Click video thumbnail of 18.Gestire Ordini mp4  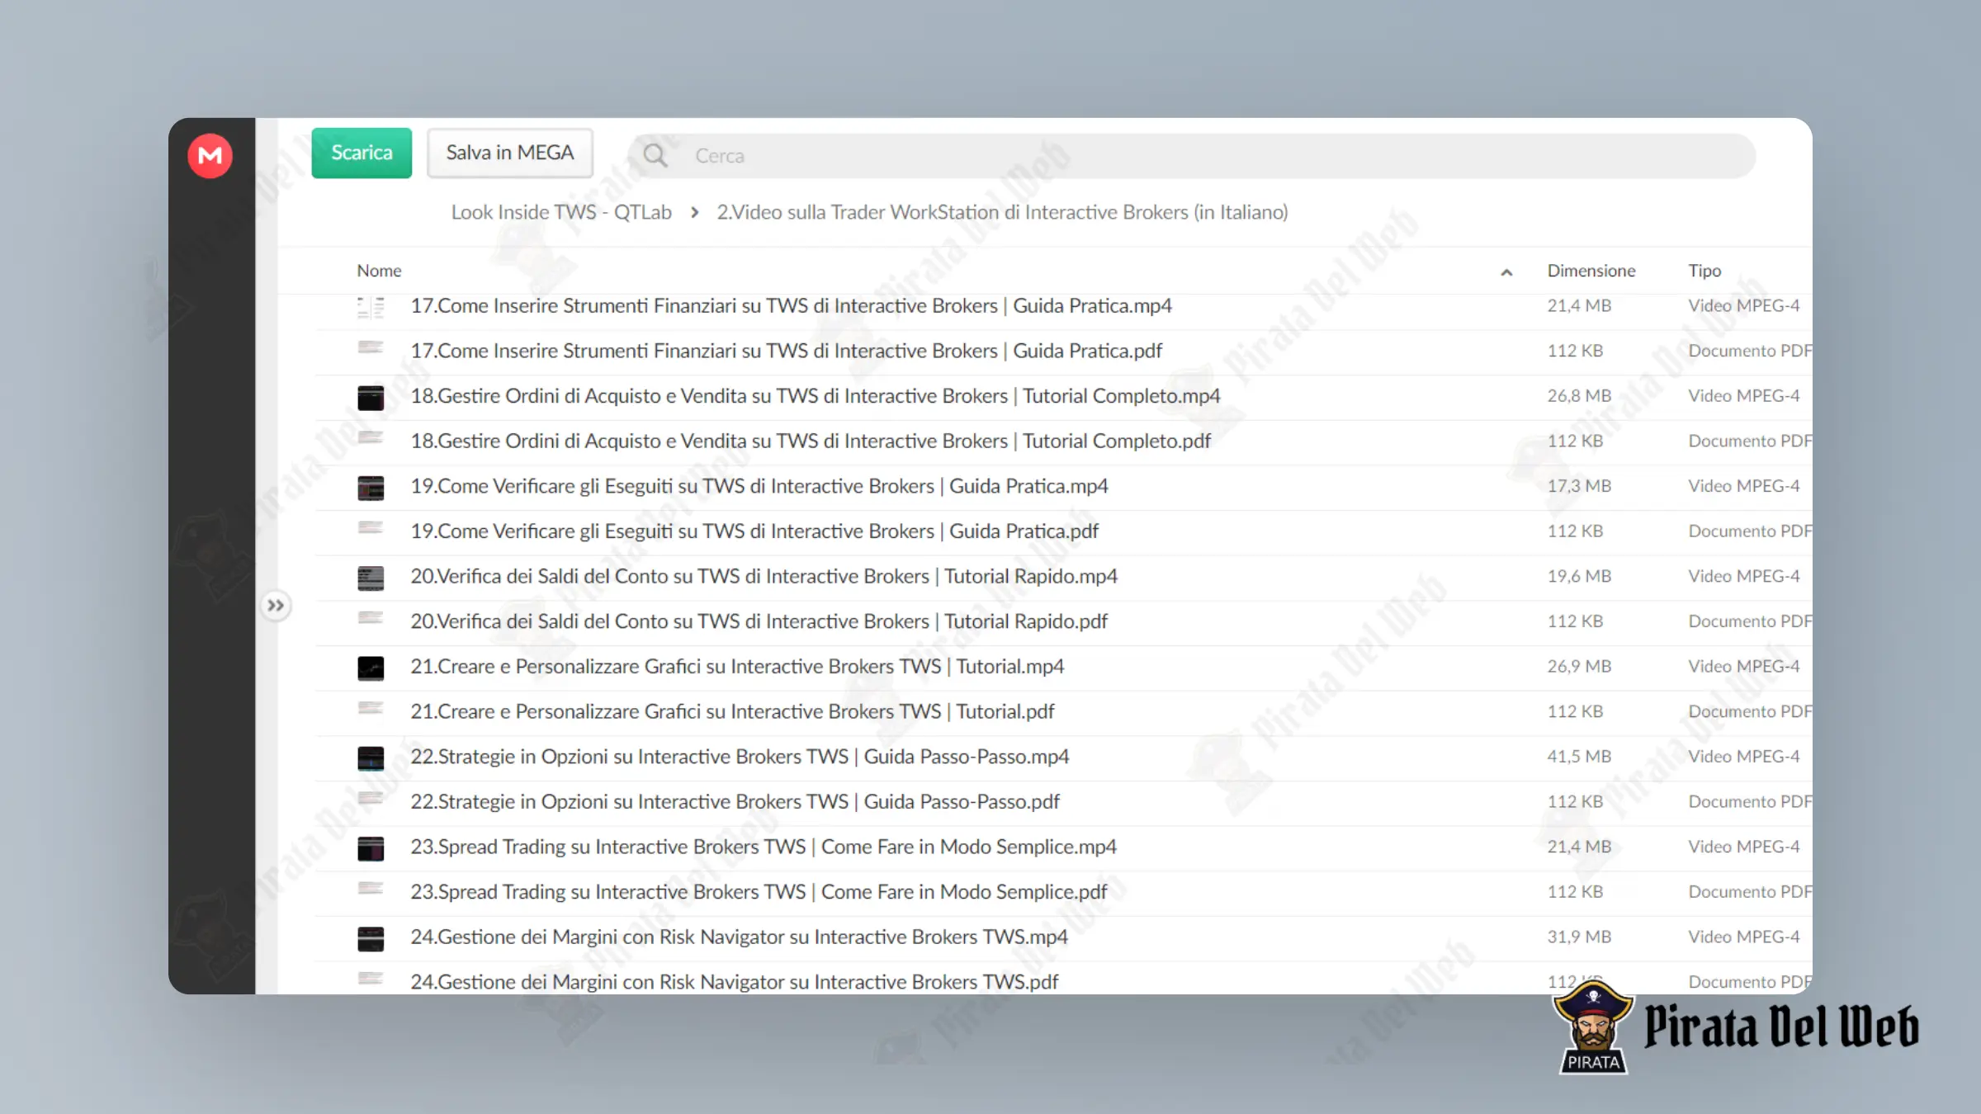tap(371, 397)
